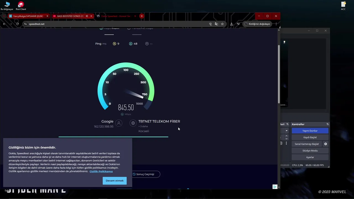Click the download ping value 48
This screenshot has width=354, height=199.
pyautogui.click(x=135, y=44)
